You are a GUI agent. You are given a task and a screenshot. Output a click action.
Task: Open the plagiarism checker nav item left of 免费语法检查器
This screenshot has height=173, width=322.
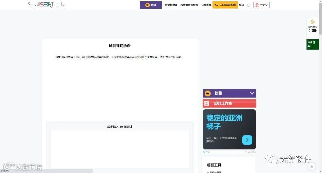(x=171, y=5)
